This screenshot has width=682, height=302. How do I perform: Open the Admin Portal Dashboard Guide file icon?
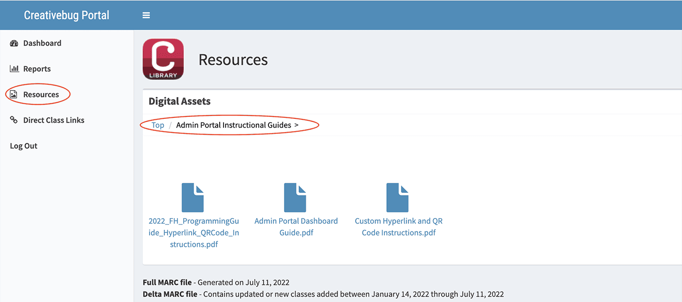click(x=295, y=197)
